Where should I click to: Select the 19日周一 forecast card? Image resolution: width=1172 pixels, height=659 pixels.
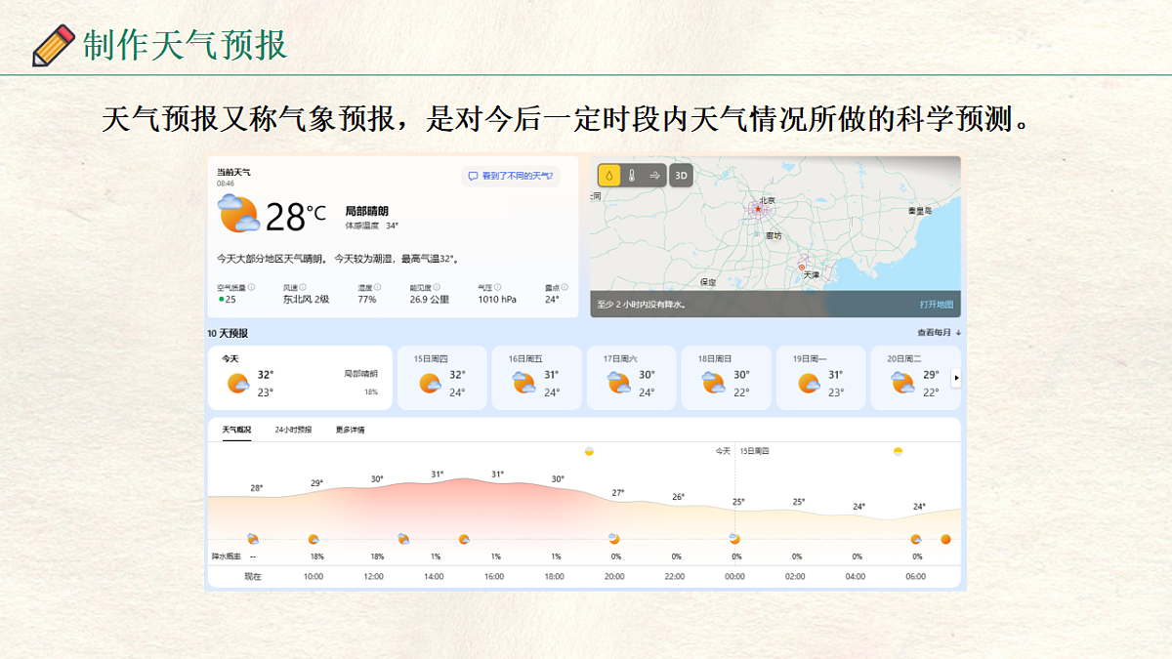click(820, 378)
